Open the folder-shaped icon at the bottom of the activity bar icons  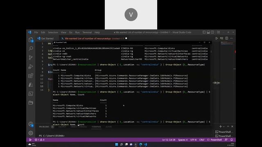(x=31, y=102)
